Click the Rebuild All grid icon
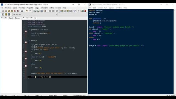176x99 pixels. tap(70, 11)
